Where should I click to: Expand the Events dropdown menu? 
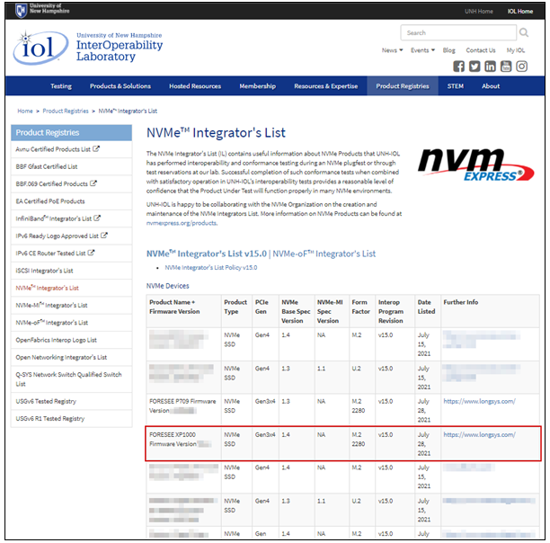click(x=422, y=50)
